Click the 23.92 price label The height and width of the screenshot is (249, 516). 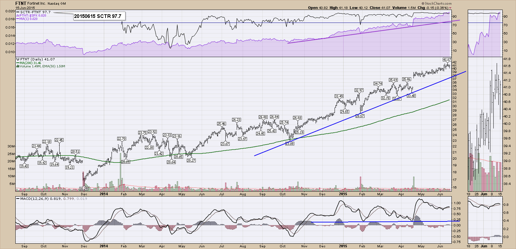pos(152,131)
